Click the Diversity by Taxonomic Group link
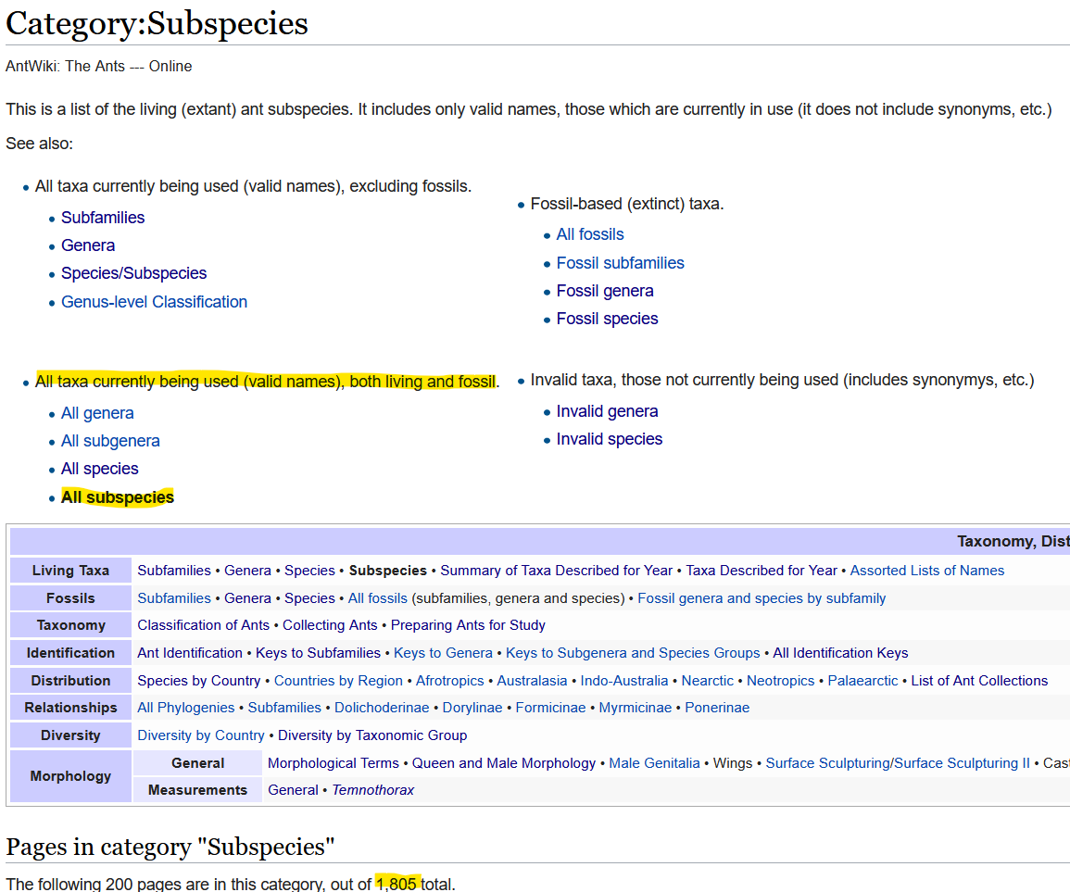This screenshot has height=892, width=1070. tap(372, 735)
